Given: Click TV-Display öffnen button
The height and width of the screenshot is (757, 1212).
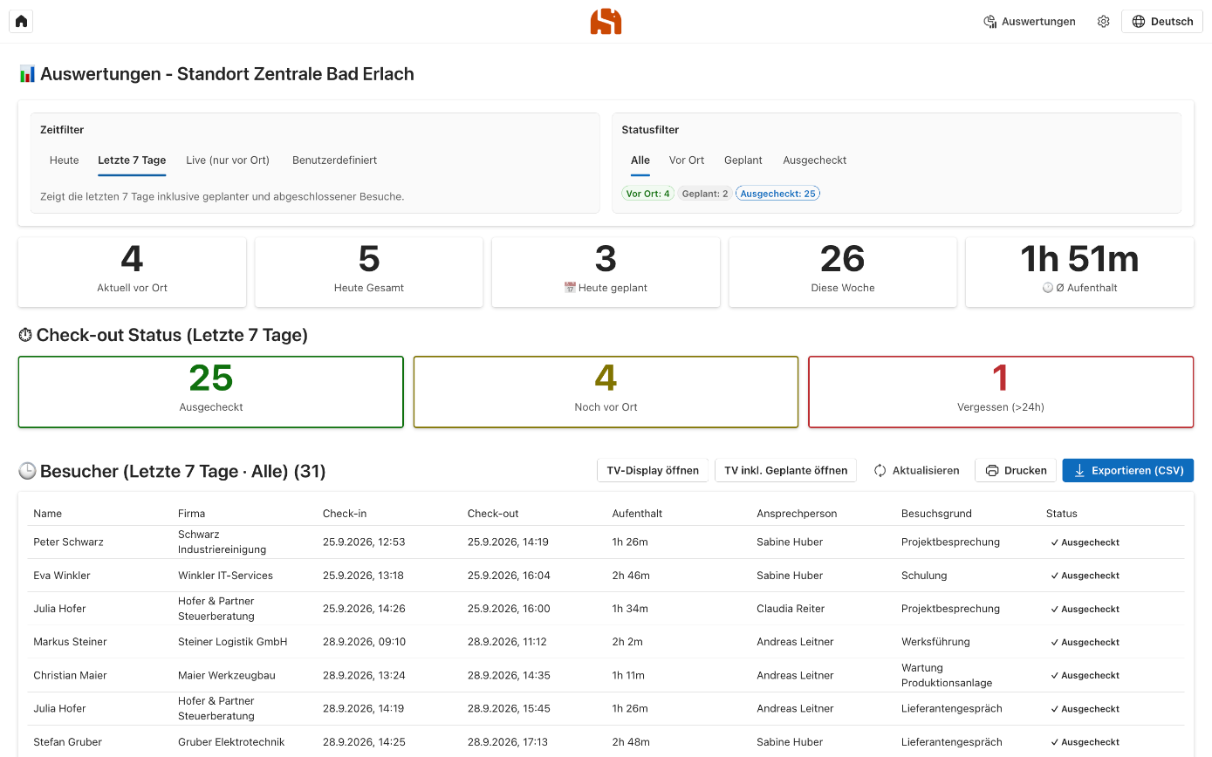Looking at the screenshot, I should pyautogui.click(x=653, y=470).
